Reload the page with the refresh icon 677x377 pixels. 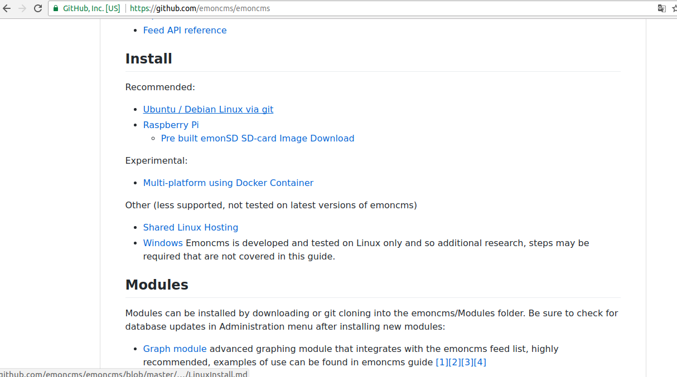[x=38, y=8]
